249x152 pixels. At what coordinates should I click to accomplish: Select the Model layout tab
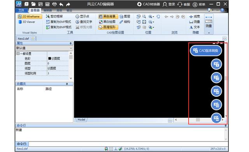[x=81, y=120]
